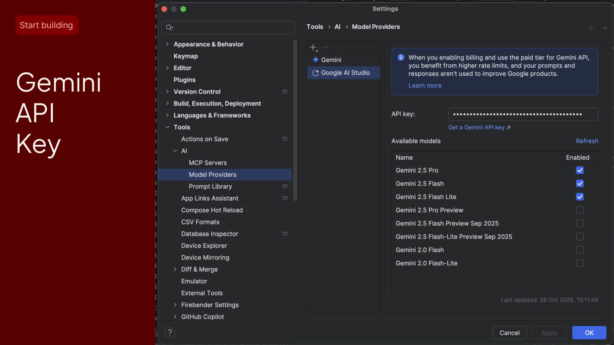614x345 pixels.
Task: Open the Learn more link
Action: click(425, 86)
